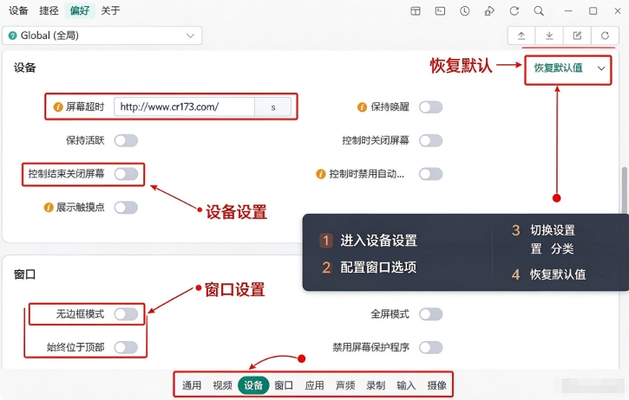This screenshot has width=629, height=400.
Task: Click info icon beside 控制时禁用自动
Action: (x=320, y=174)
